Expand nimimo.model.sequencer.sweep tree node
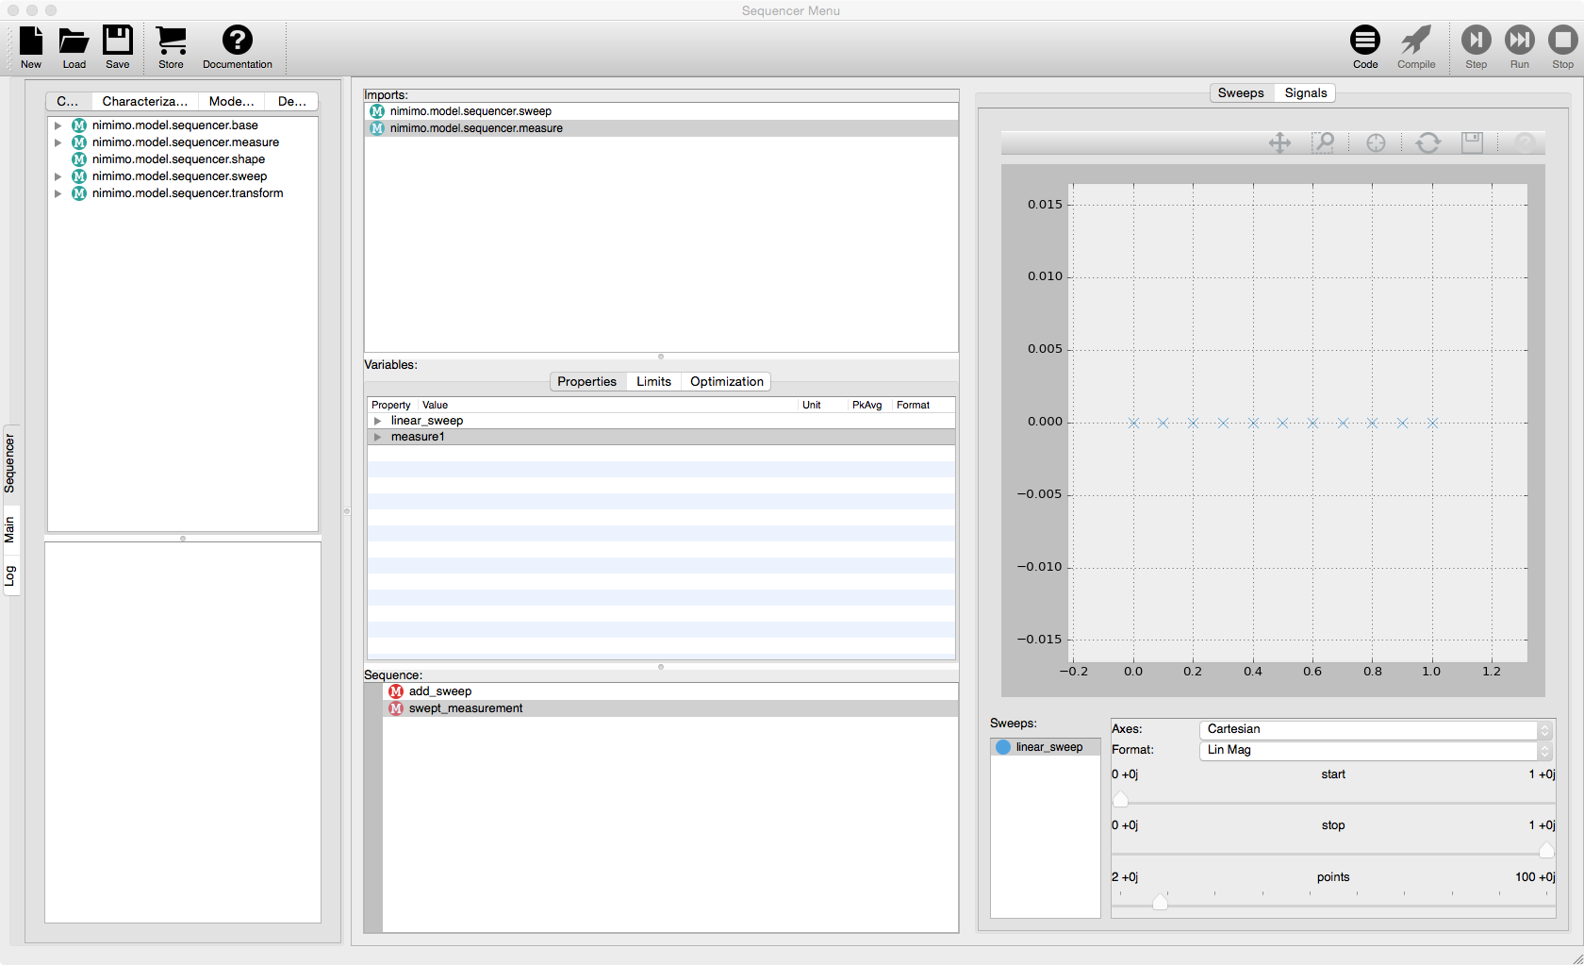The width and height of the screenshot is (1584, 965). tap(58, 176)
